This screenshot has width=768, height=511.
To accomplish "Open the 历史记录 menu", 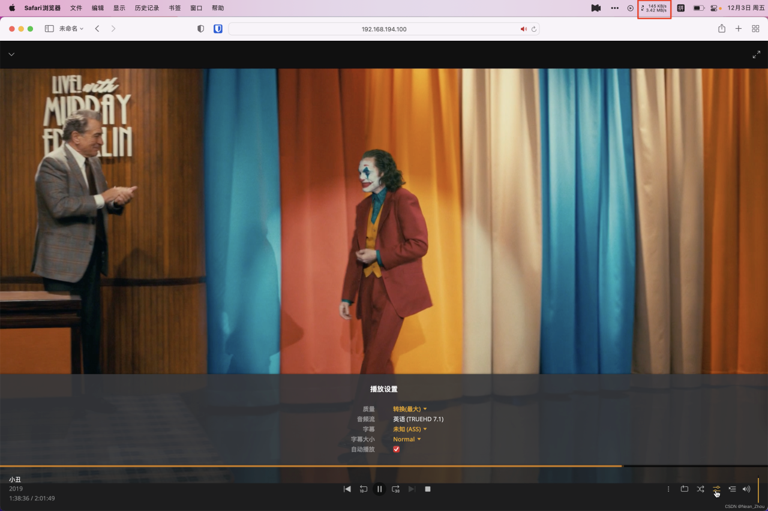I will [x=147, y=8].
